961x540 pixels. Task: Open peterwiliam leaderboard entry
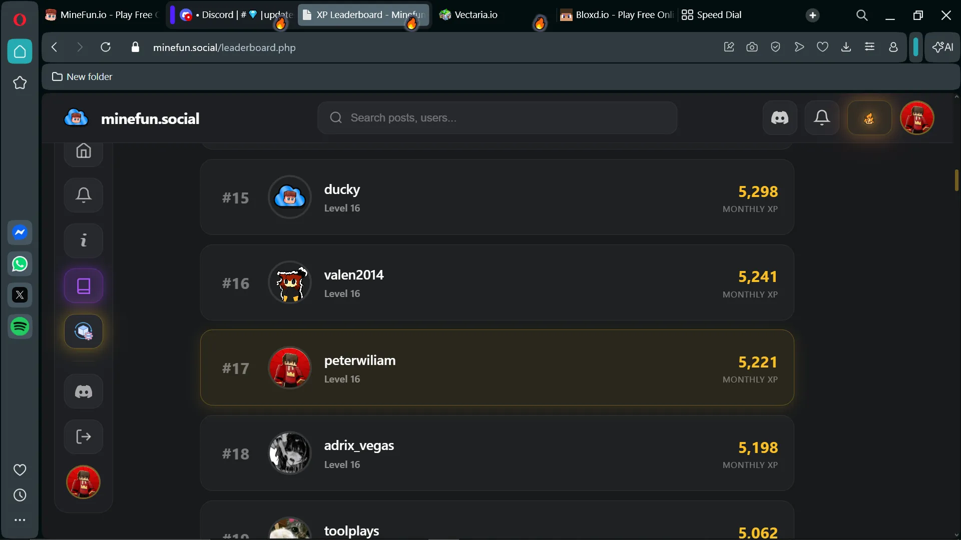(x=497, y=367)
